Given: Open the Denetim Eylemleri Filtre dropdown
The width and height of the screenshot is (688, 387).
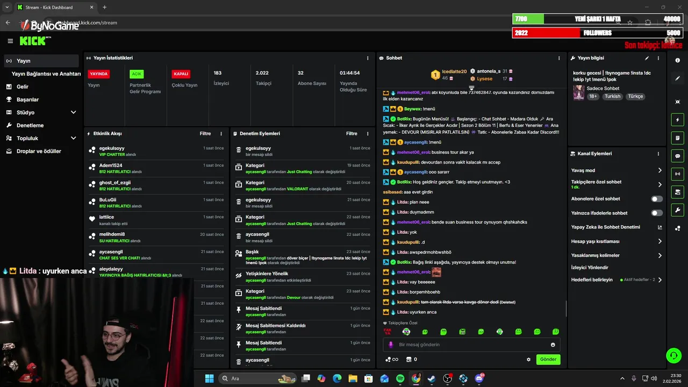Looking at the screenshot, I should tap(352, 133).
